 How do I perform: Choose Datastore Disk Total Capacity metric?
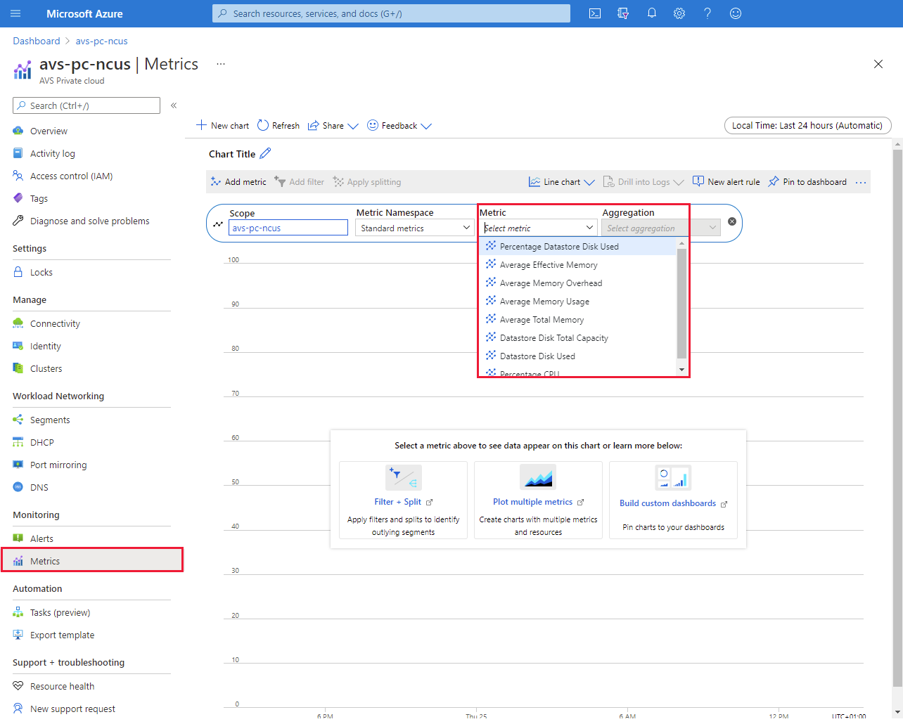[x=553, y=338]
